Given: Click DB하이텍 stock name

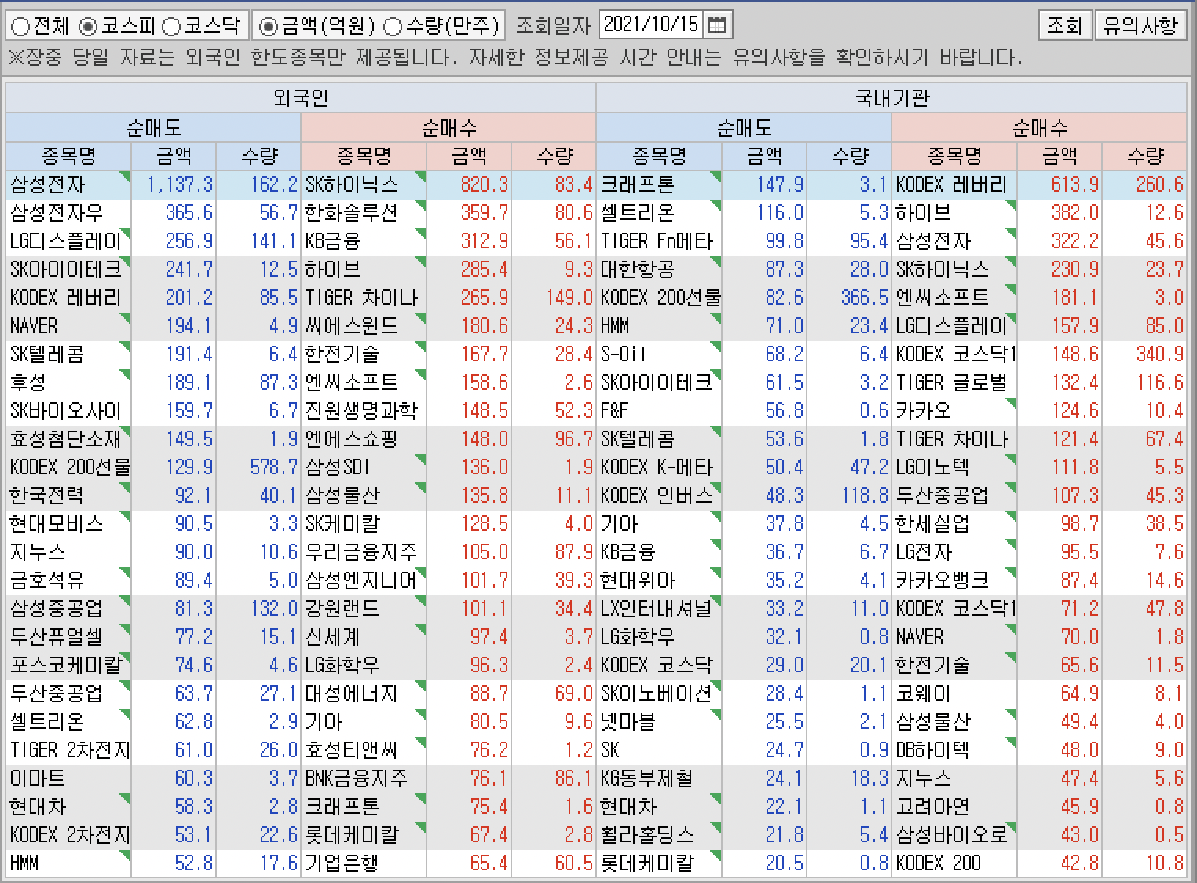Looking at the screenshot, I should point(932,750).
